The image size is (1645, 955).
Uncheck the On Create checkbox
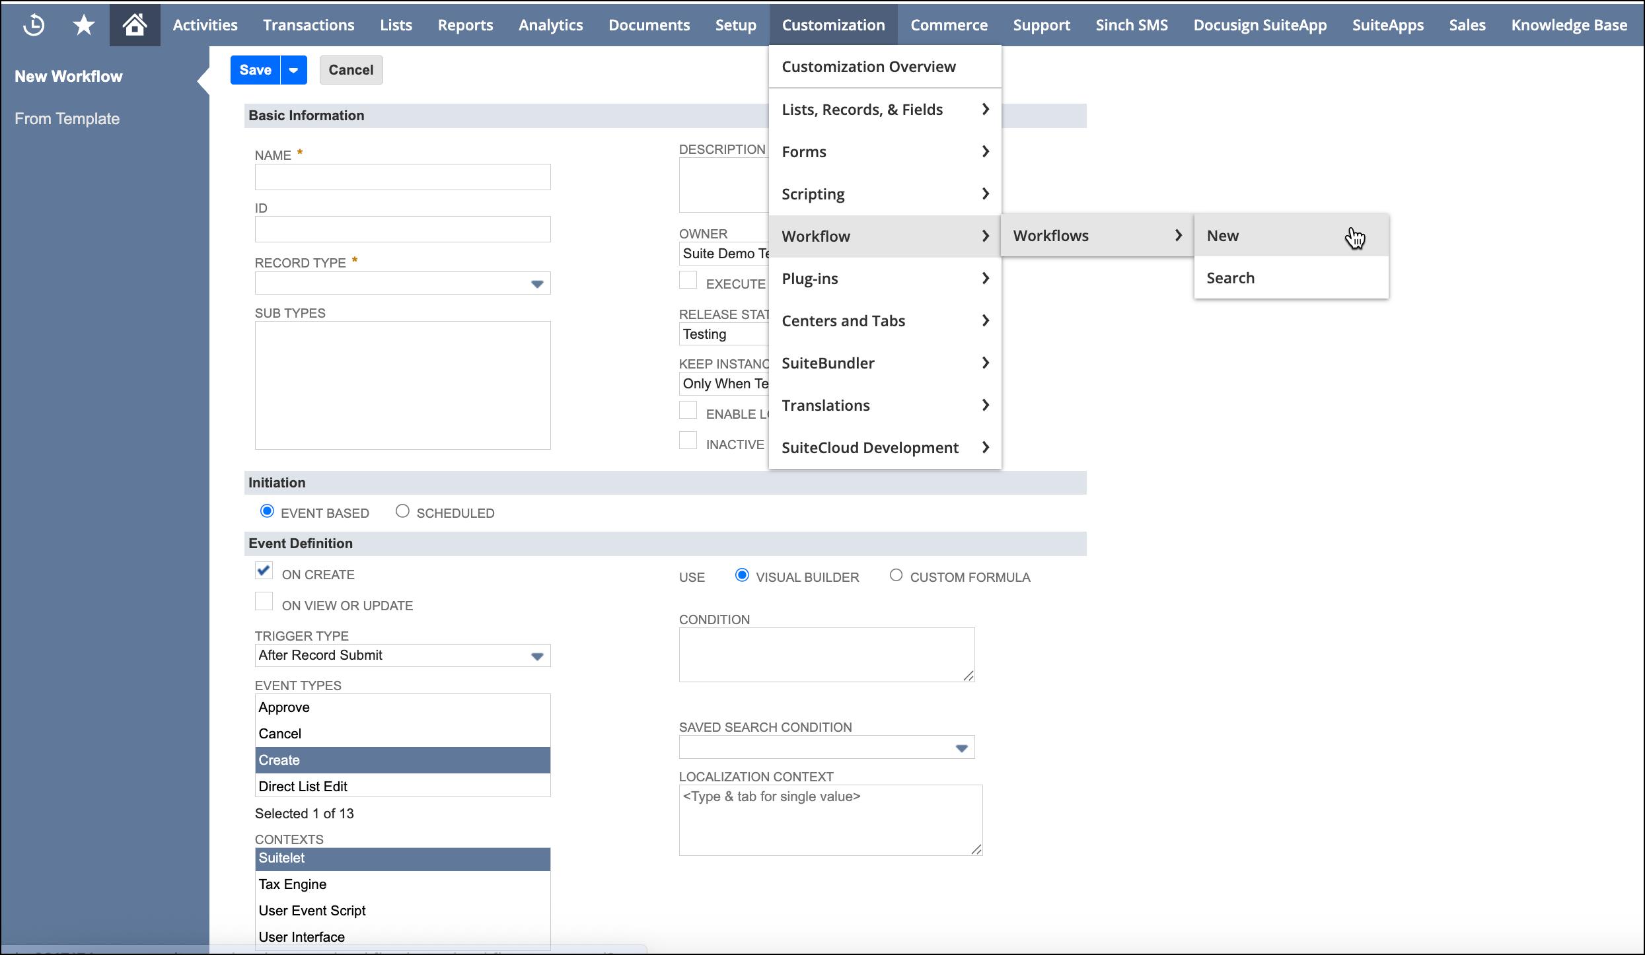[x=264, y=570]
